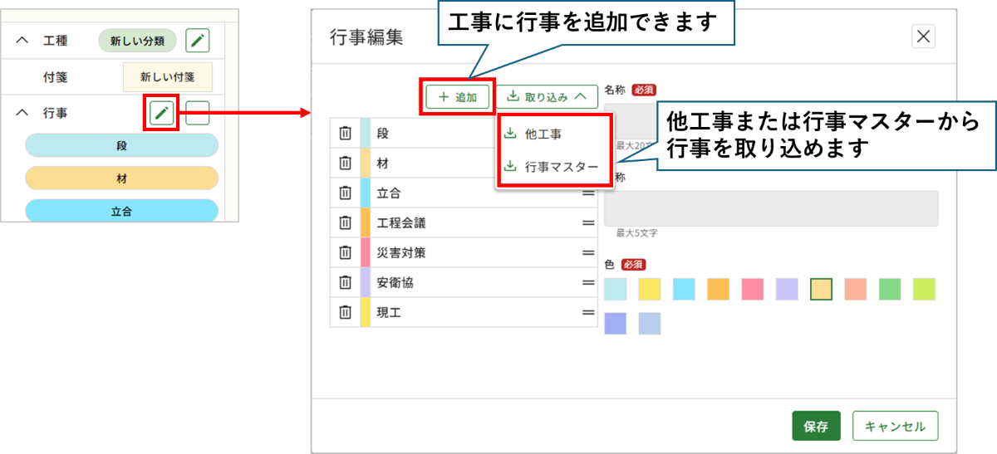
Task: Click trash icon next to 災害対策
Action: tap(345, 252)
